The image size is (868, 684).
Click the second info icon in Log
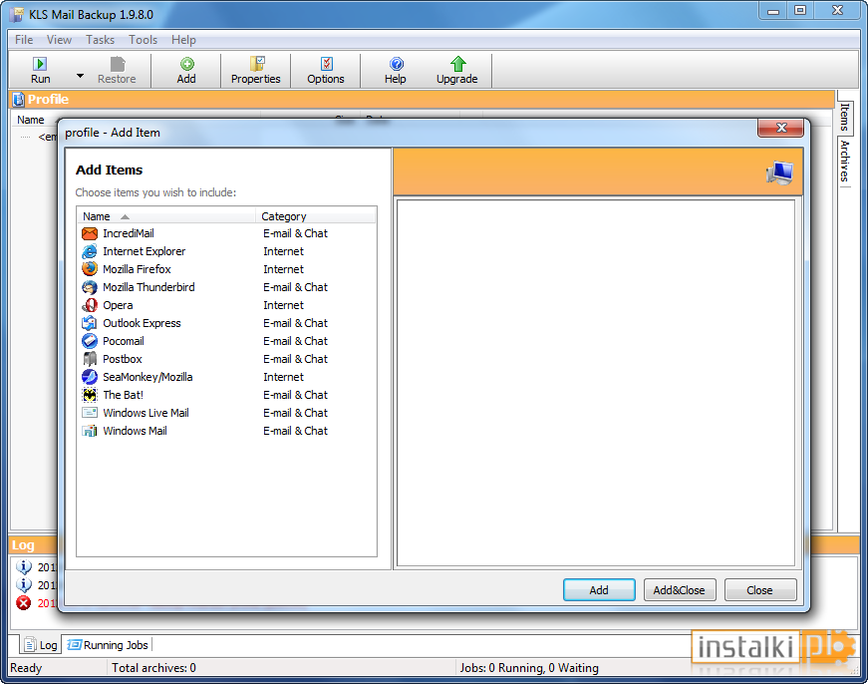(24, 585)
